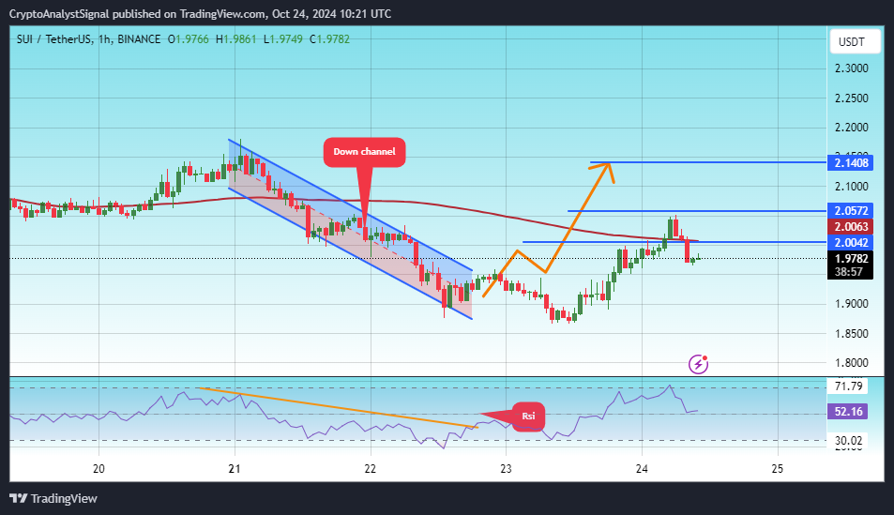Click the red 'Rsi' callout label

coord(528,416)
